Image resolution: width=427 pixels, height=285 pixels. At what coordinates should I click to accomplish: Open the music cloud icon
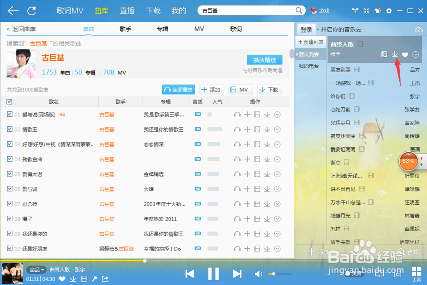pos(418,29)
